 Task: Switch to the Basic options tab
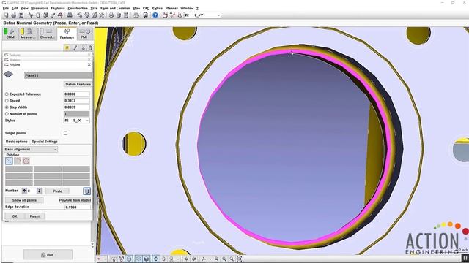pos(17,142)
